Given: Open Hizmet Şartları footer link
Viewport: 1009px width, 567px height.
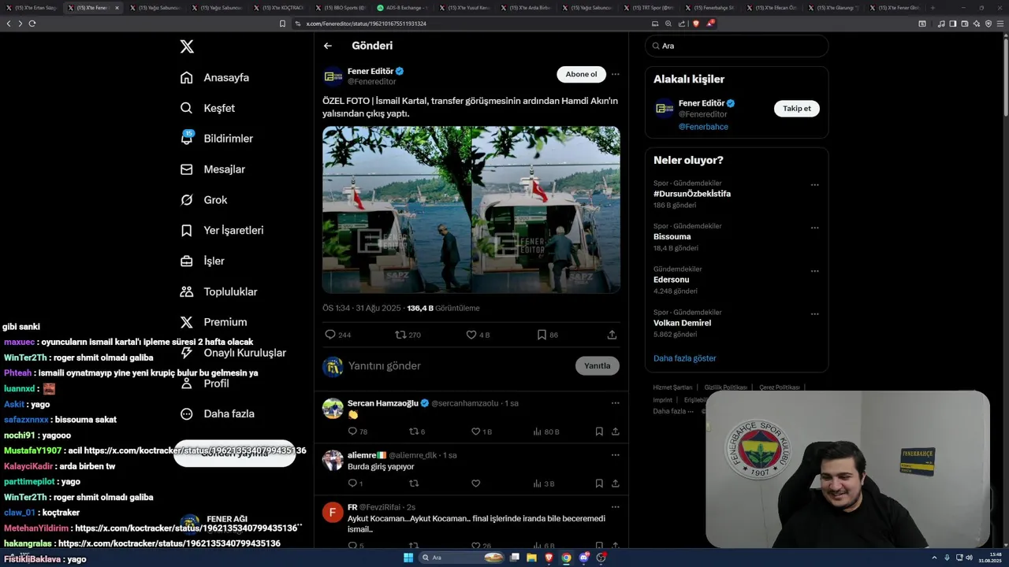Looking at the screenshot, I should (672, 387).
